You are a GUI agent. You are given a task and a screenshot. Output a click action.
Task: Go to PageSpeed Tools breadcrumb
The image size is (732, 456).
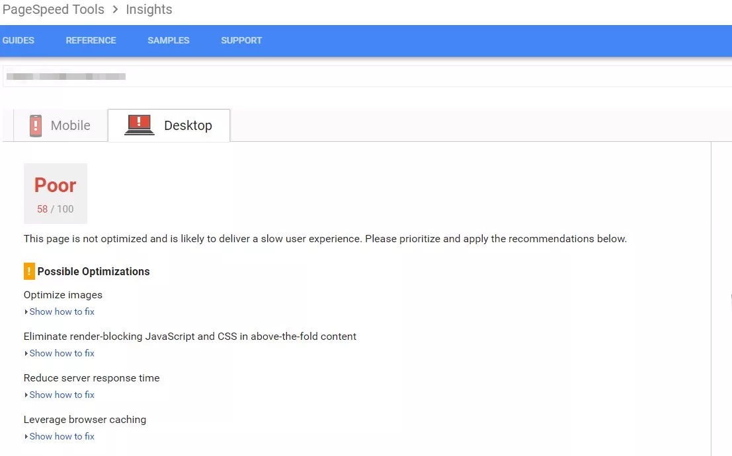click(x=53, y=9)
